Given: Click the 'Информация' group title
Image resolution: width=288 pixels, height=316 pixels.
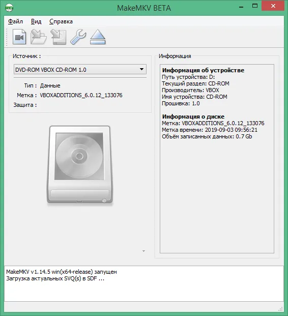Looking at the screenshot, I should coord(175,56).
